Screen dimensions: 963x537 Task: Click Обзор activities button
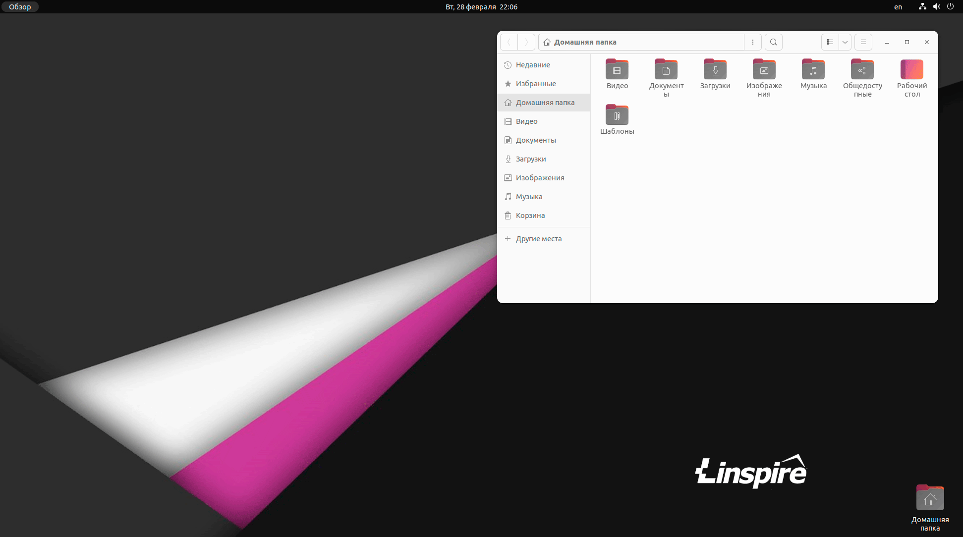click(20, 7)
